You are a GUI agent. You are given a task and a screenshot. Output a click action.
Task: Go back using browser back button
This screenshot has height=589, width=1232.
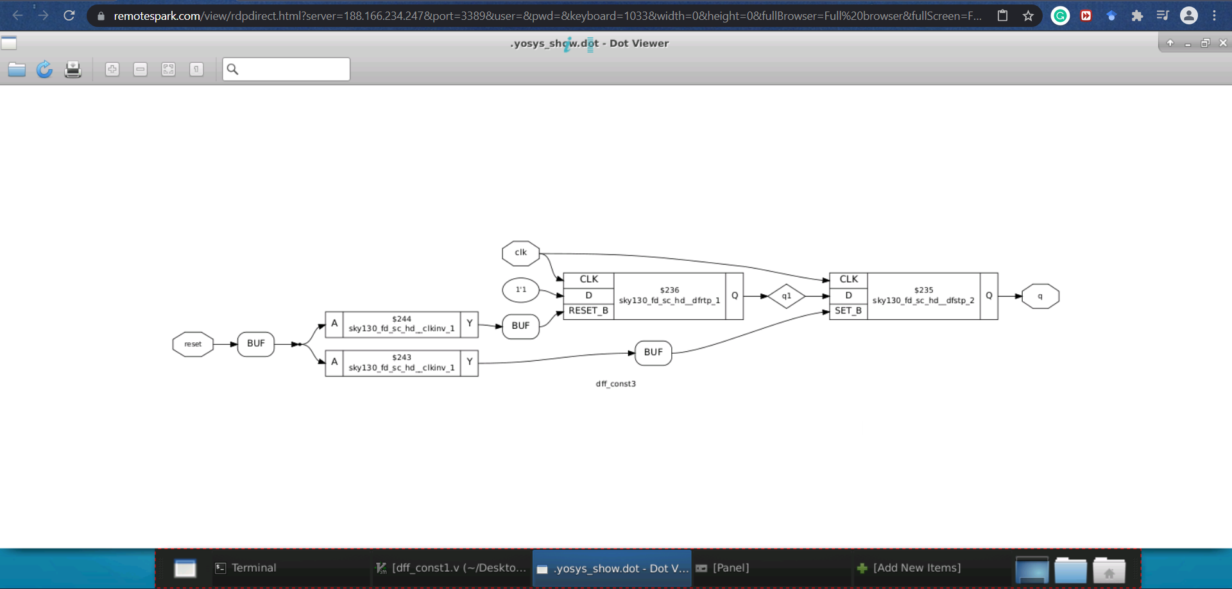point(17,15)
